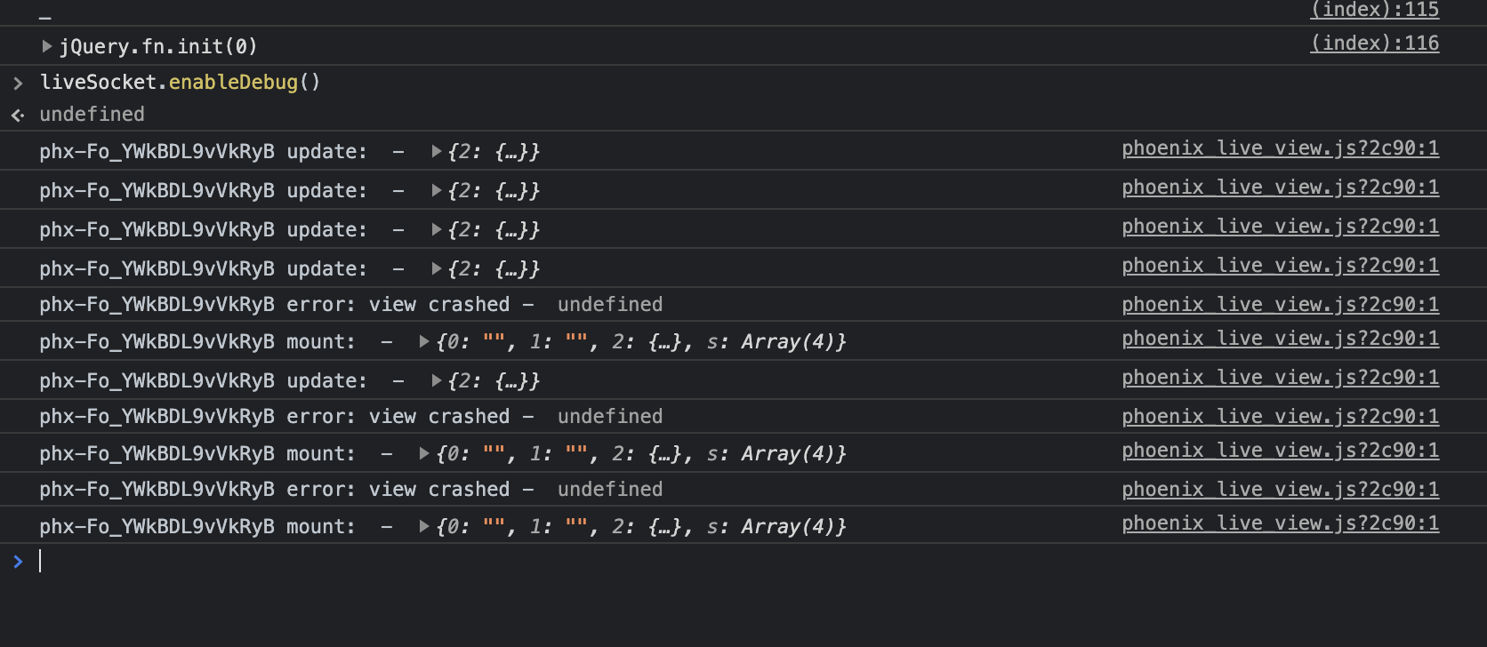Expand the first mount log's object
Image resolution: width=1487 pixels, height=647 pixels.
[424, 341]
